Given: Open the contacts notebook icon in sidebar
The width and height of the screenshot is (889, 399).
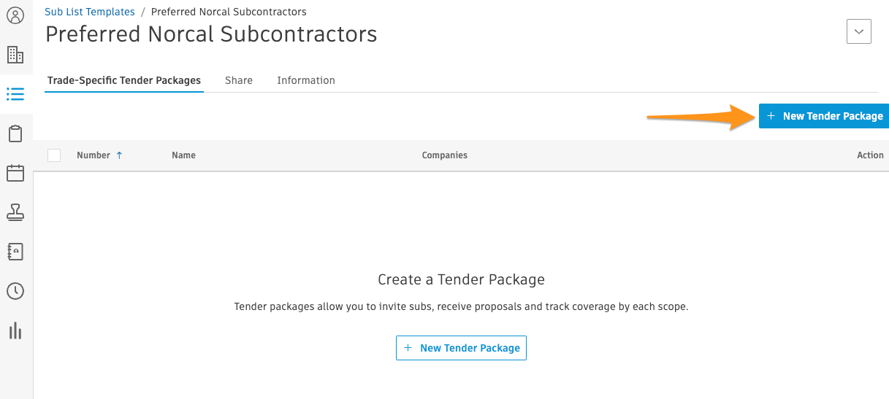Looking at the screenshot, I should [x=15, y=252].
